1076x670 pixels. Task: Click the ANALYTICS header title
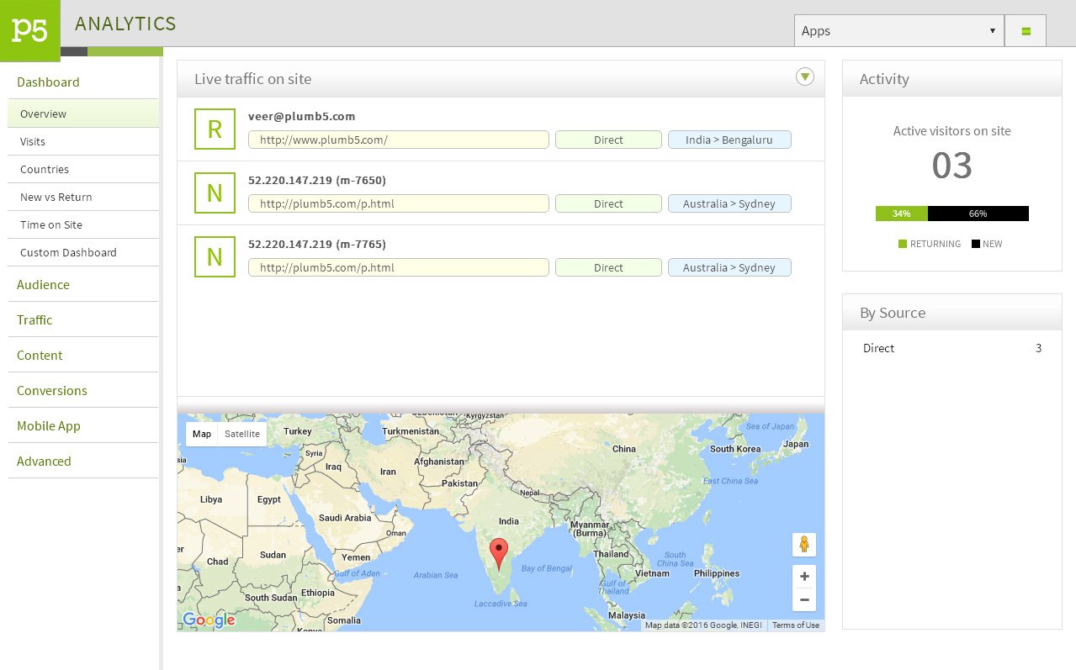click(125, 24)
